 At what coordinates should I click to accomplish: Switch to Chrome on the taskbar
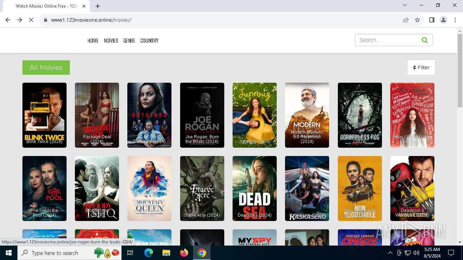coord(202,253)
